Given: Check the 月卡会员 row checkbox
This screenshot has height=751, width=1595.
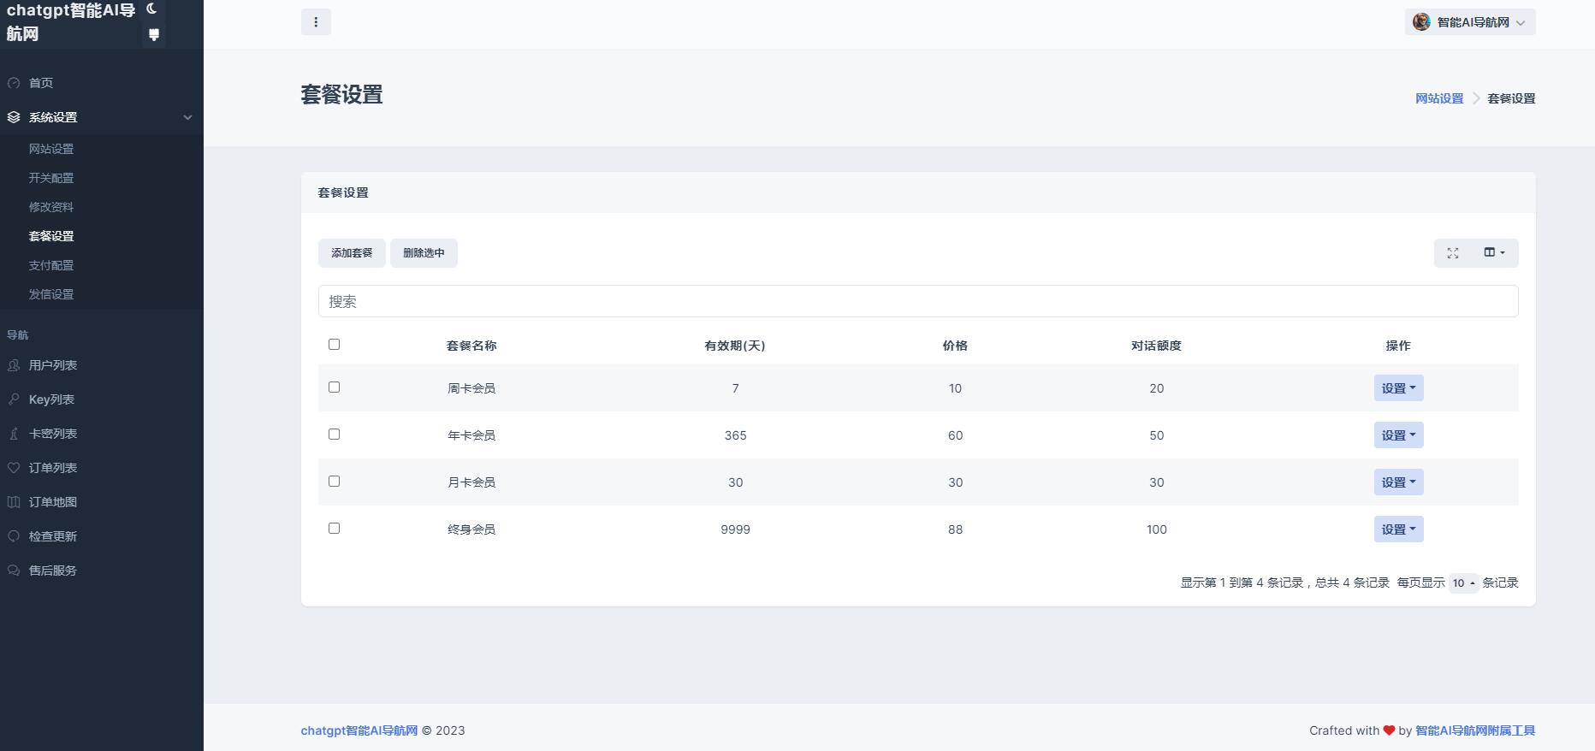Looking at the screenshot, I should click(334, 481).
